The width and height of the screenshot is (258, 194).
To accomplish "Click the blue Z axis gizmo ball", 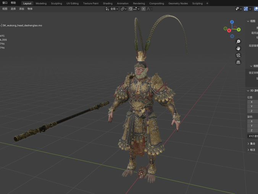I will (x=232, y=22).
